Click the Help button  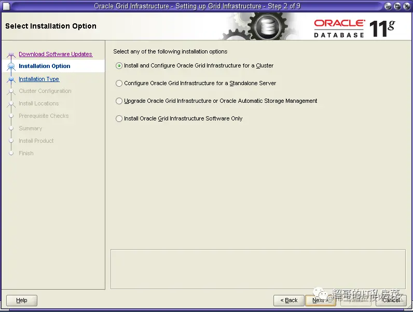click(x=22, y=301)
